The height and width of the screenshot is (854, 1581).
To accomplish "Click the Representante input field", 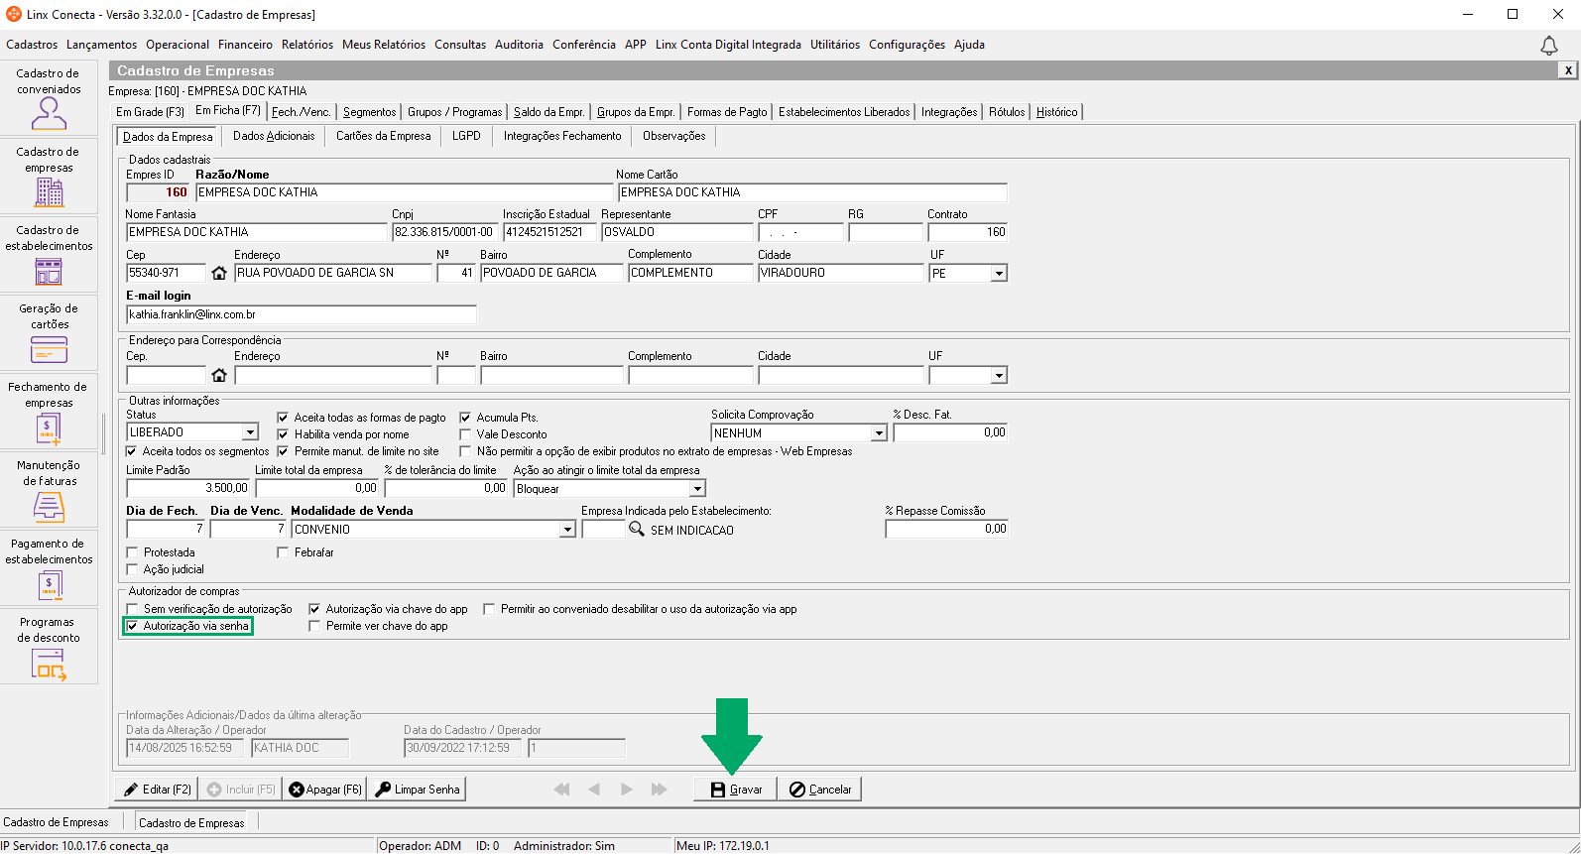I will (x=677, y=232).
